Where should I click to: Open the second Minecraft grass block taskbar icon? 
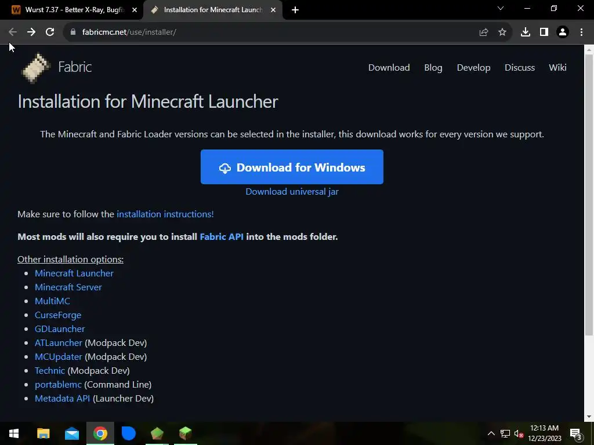point(185,433)
